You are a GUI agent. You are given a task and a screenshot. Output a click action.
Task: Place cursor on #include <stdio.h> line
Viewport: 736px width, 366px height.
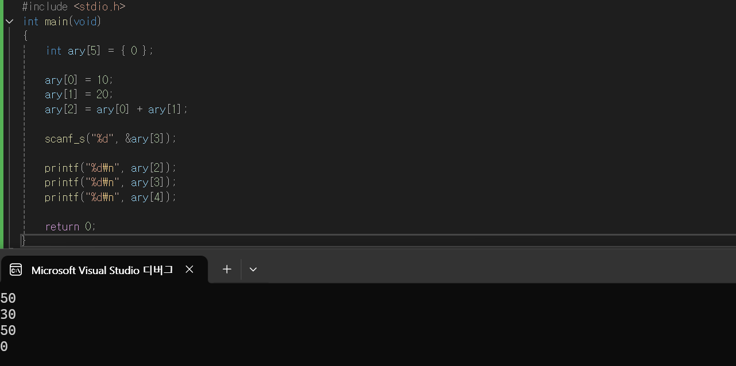click(73, 7)
